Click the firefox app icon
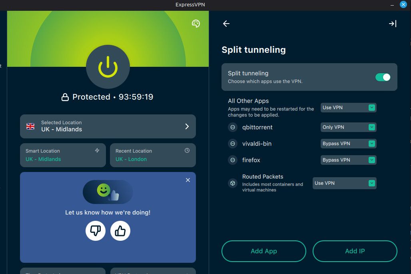This screenshot has height=274, width=411. [x=233, y=160]
